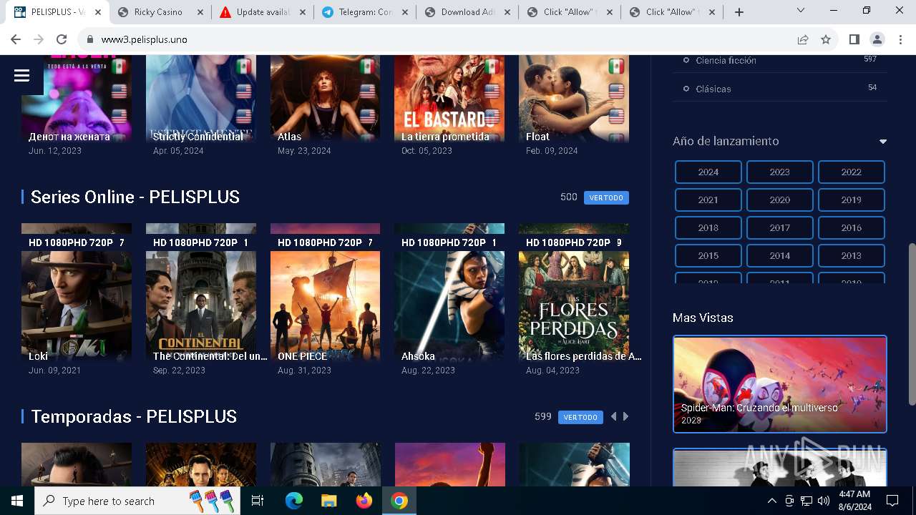Open the notification center

892,501
